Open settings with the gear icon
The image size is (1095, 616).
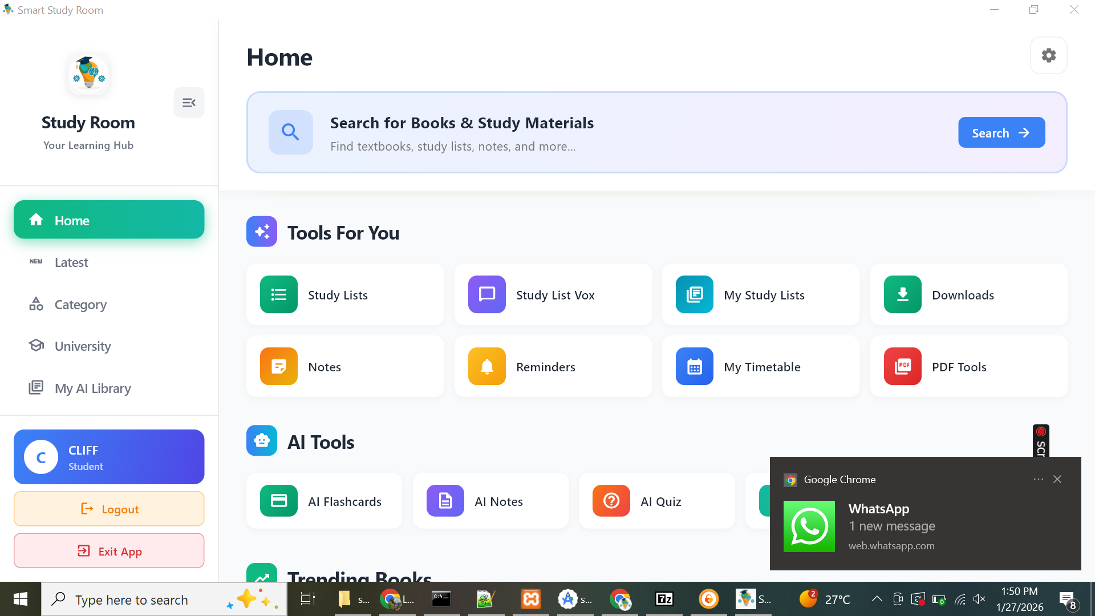point(1048,55)
